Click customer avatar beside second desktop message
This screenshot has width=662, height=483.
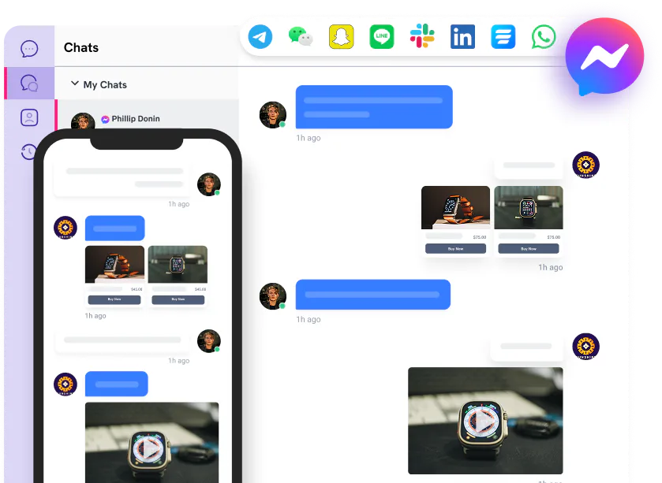(273, 296)
